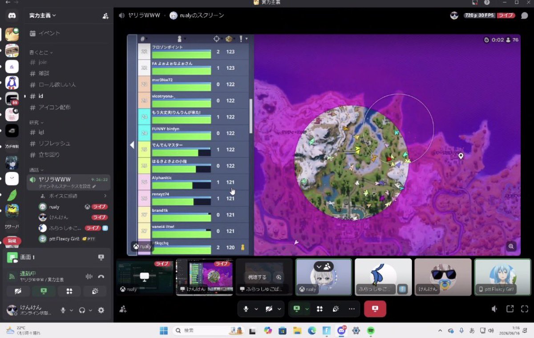Zoom the stream with the magnifier icon

(x=511, y=246)
